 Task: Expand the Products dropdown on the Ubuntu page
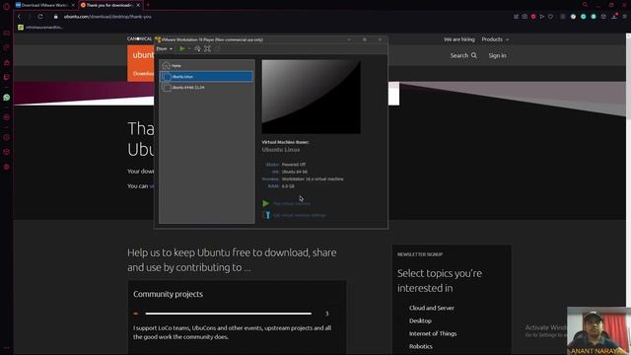coord(495,39)
